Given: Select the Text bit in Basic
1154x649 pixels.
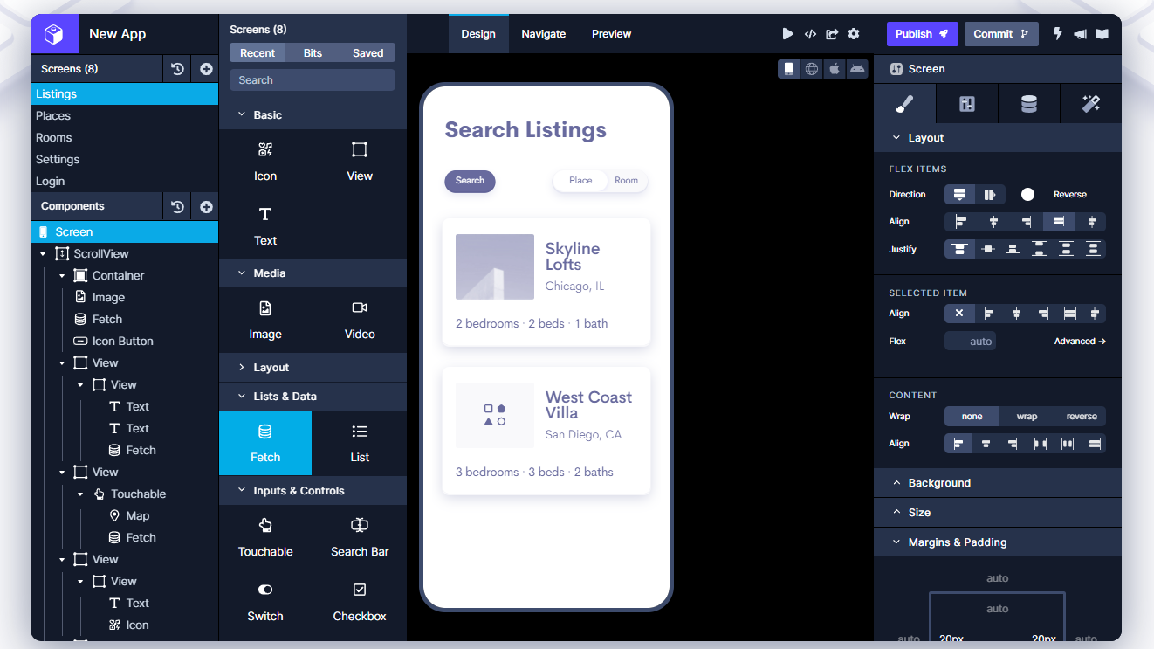Looking at the screenshot, I should 265,226.
